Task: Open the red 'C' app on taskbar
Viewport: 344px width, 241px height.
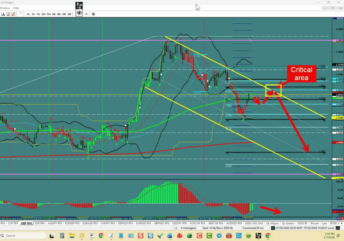Action: [x=199, y=236]
